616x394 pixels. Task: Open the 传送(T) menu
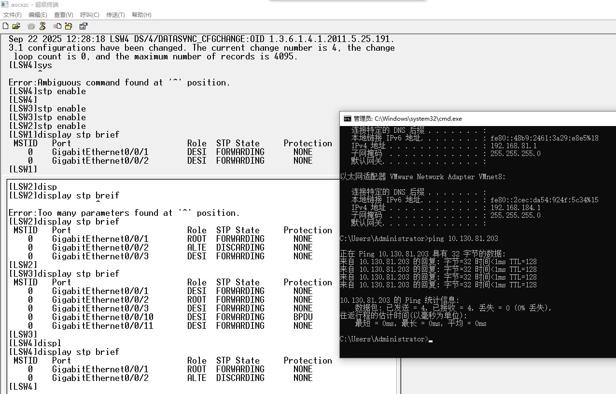coord(115,15)
